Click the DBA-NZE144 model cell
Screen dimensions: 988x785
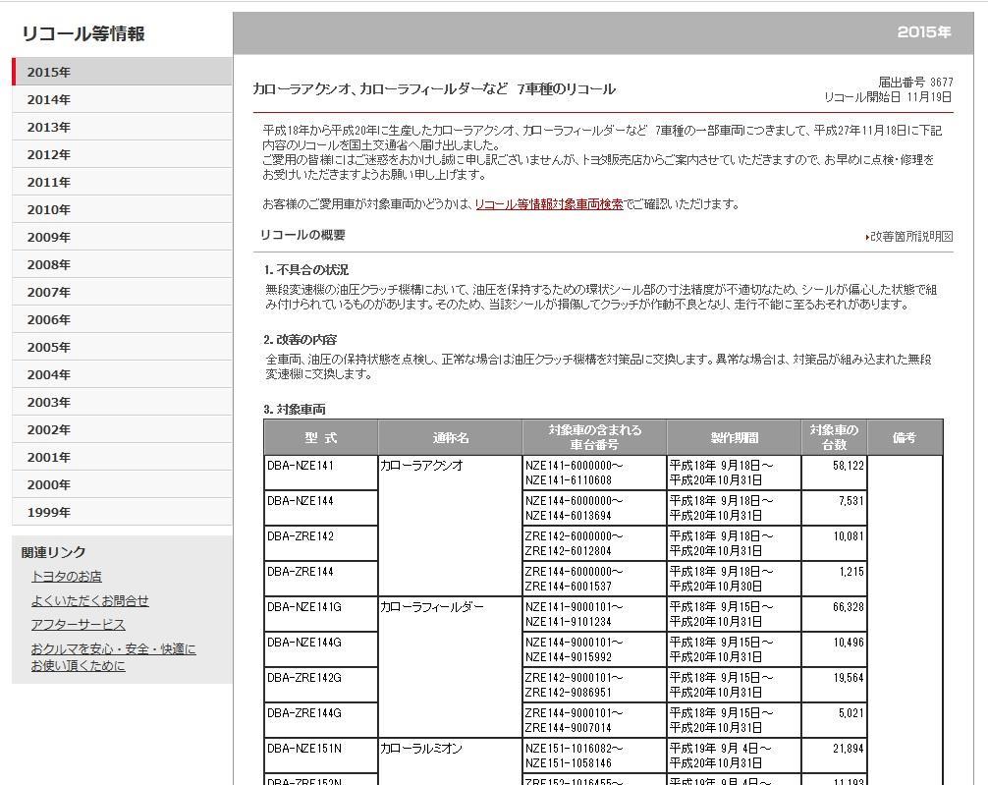(x=321, y=508)
